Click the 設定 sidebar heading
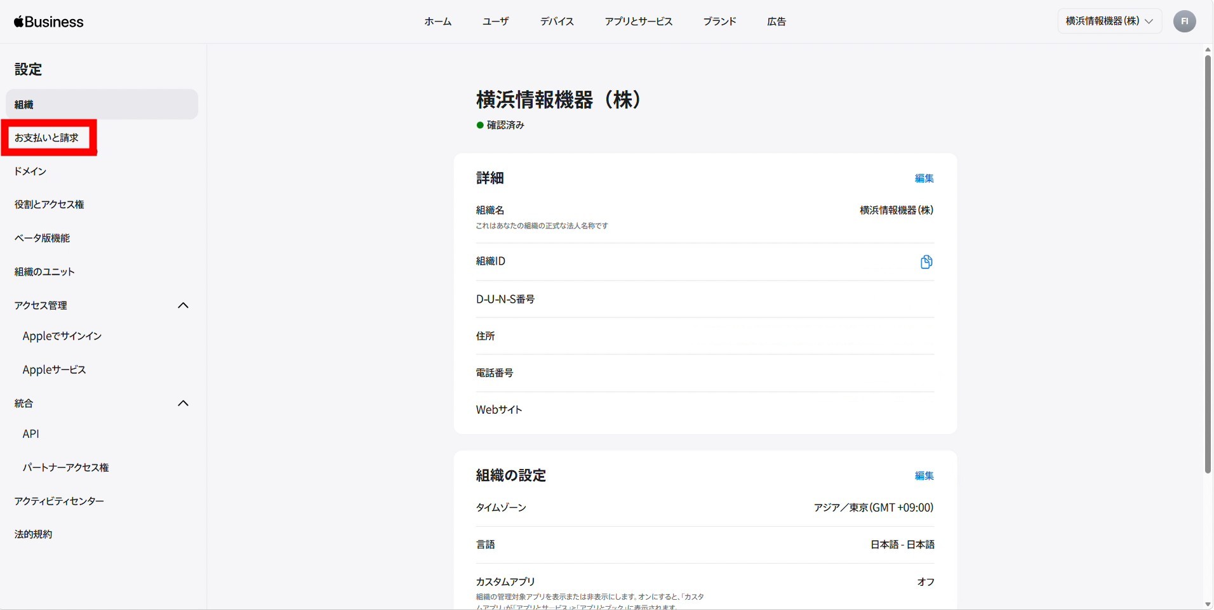Viewport: 1214px width, 610px height. pos(28,69)
